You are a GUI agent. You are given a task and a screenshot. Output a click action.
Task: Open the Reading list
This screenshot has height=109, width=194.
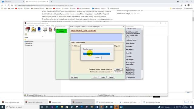(188, 8)
